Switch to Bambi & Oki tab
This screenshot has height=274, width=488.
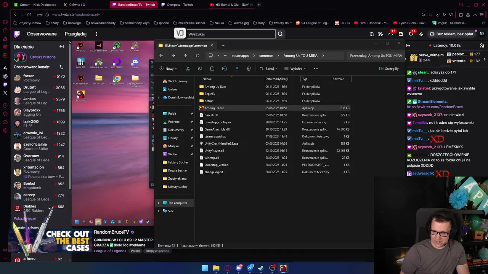click(231, 5)
